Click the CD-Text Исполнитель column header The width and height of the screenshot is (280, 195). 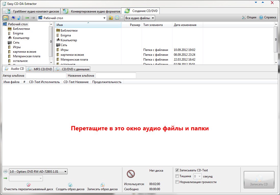click(x=44, y=82)
